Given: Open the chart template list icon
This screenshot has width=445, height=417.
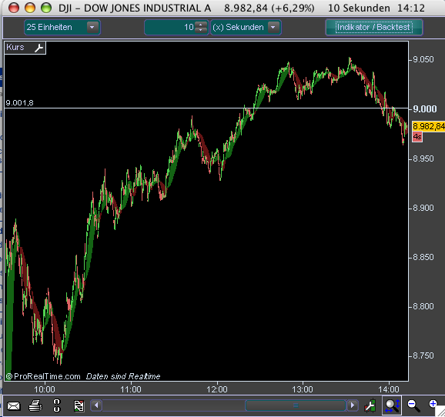Looking at the screenshot, I should [x=79, y=406].
